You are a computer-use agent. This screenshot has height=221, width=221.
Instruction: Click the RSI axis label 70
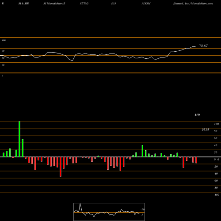click(x=3, y=51)
